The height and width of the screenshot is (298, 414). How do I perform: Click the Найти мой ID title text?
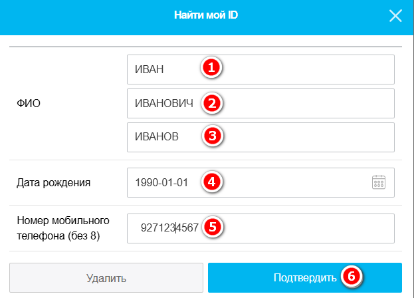[x=206, y=16]
